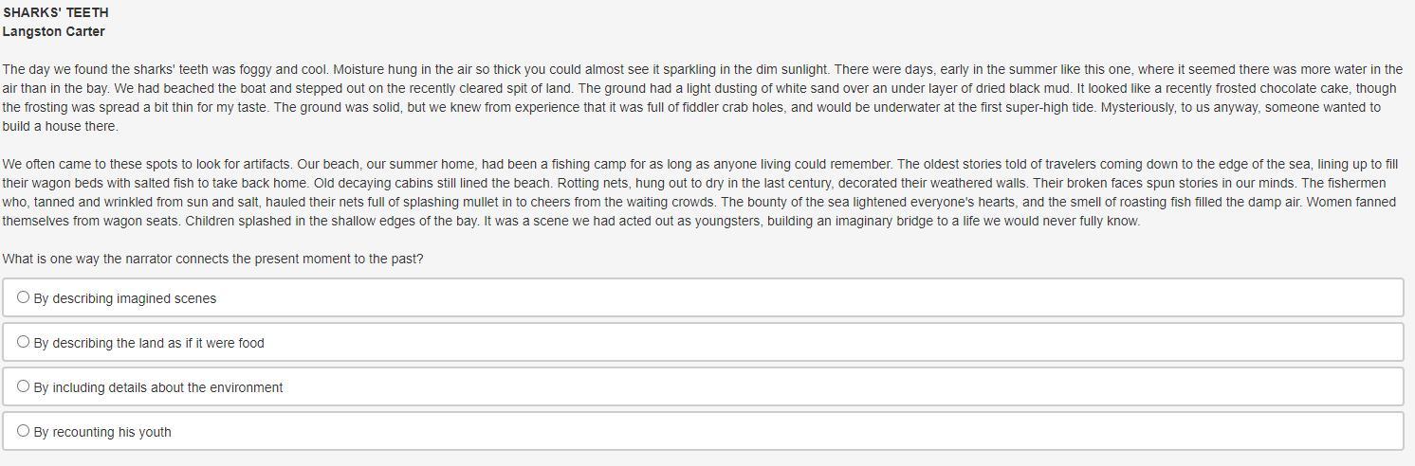Choose the radio button for land as food
Image resolution: width=1415 pixels, height=466 pixels.
pos(24,342)
